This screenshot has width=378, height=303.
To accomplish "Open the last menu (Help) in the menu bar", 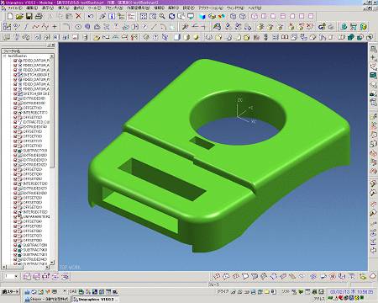I will tap(255, 8).
